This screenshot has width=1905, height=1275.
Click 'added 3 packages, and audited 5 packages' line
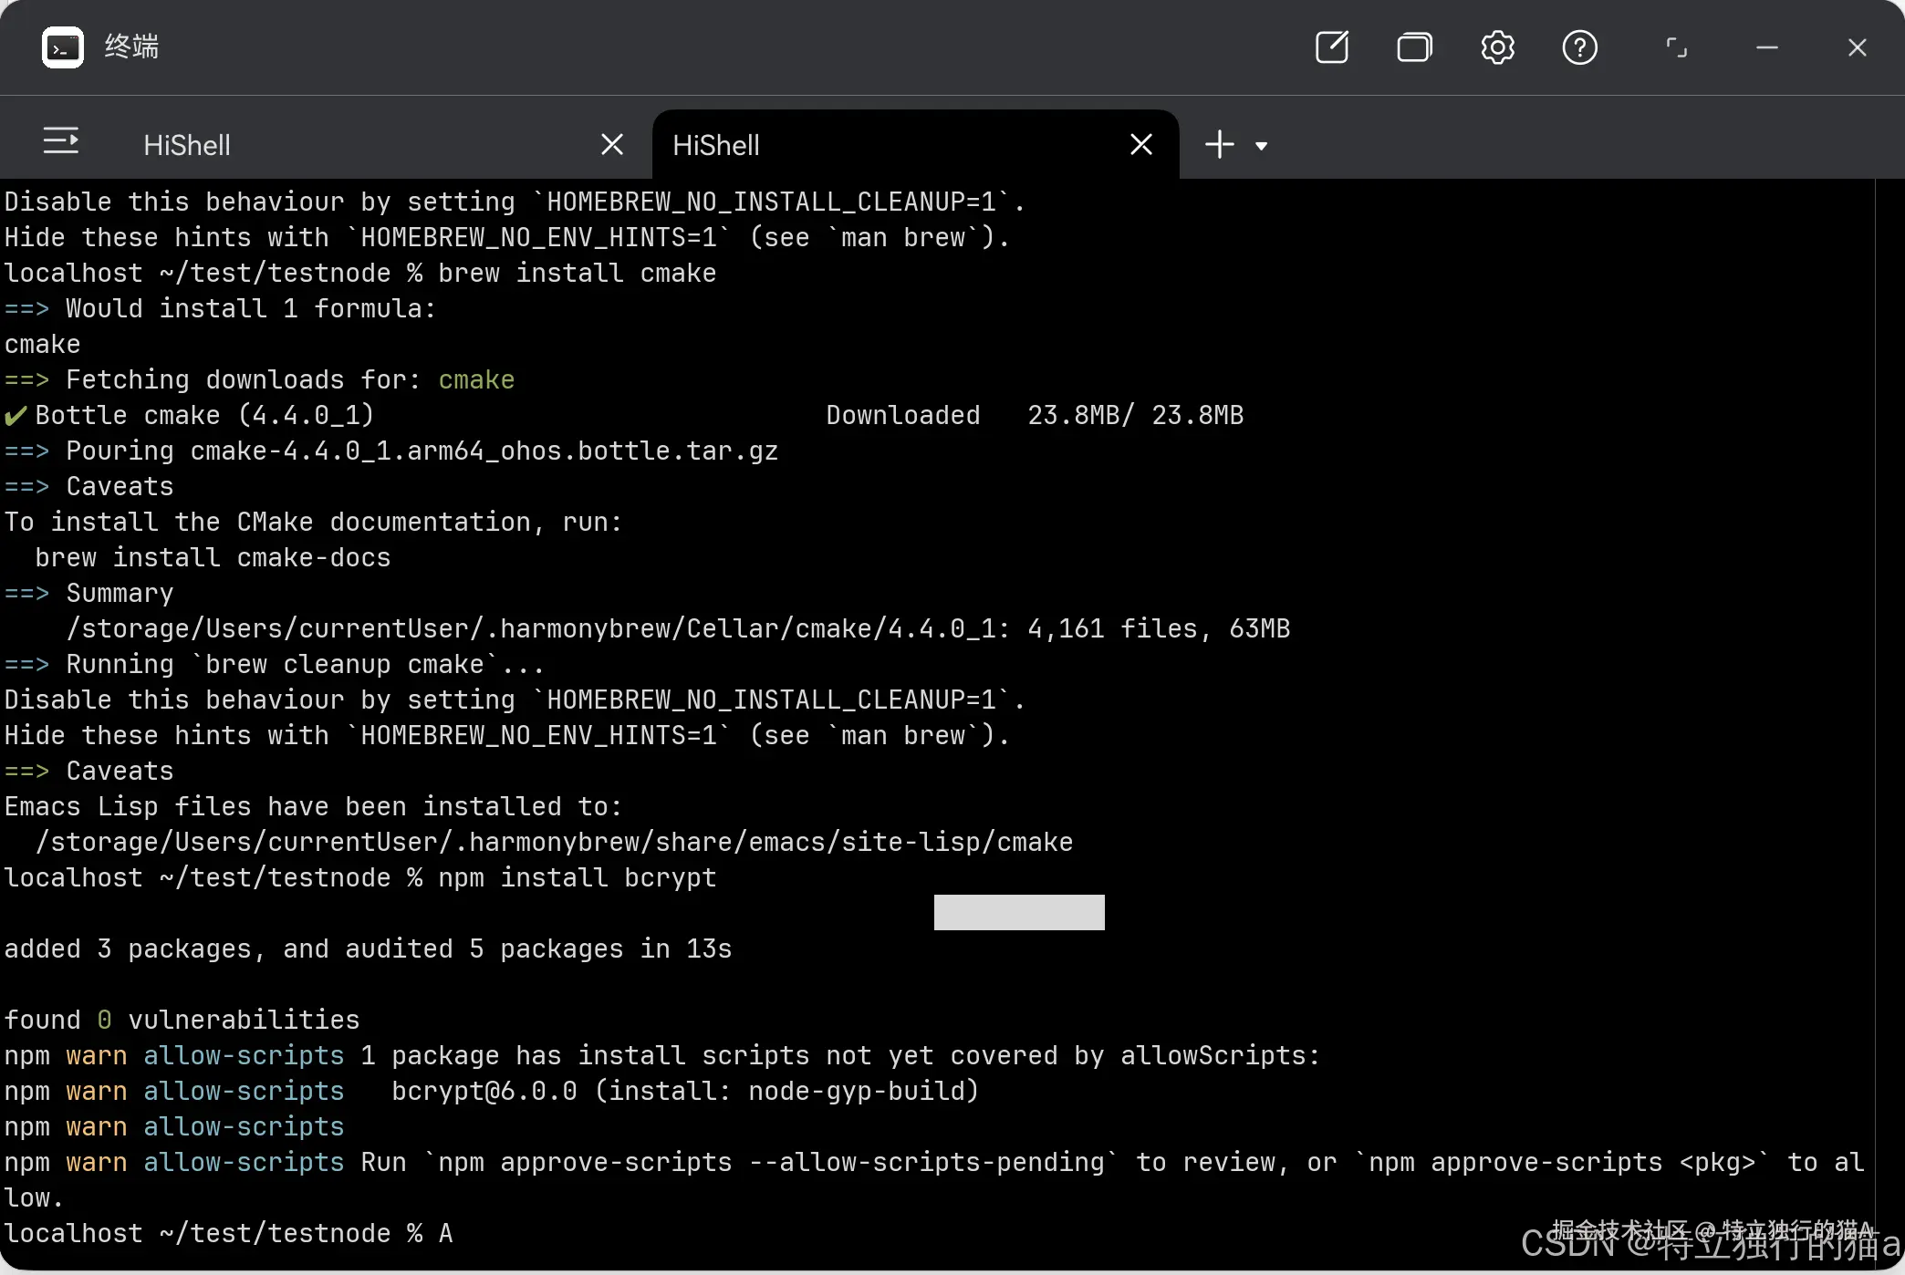tap(368, 948)
